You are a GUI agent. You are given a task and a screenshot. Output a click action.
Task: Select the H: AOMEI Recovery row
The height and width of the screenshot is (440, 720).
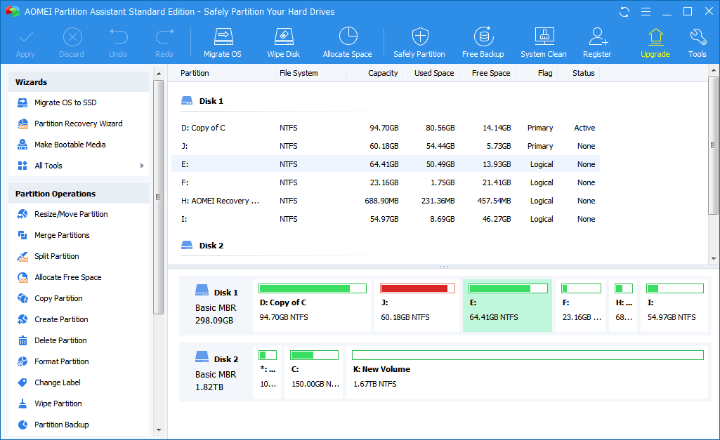[386, 201]
